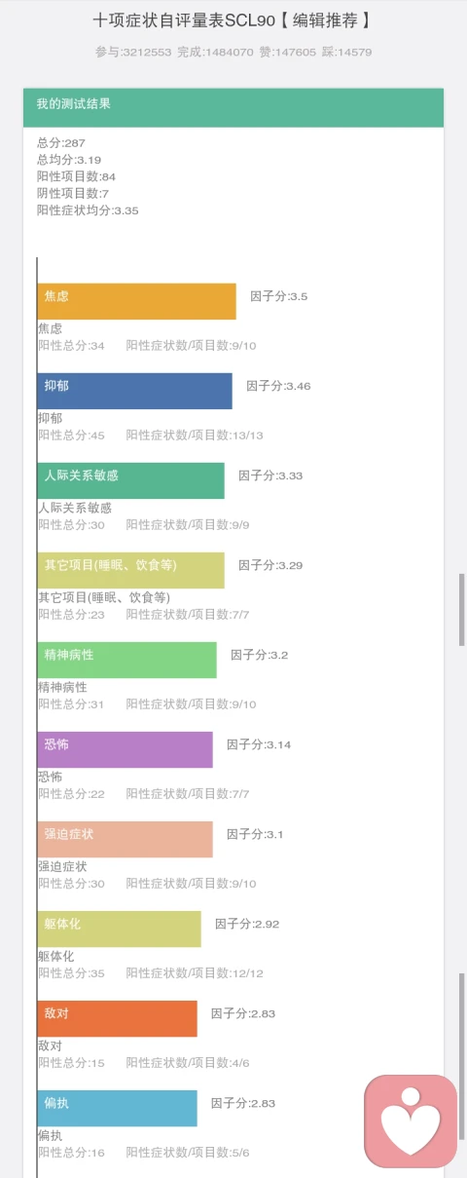Click the upper page scrollbar thumb
Viewport: 467px width, 1178px height.
[x=462, y=609]
